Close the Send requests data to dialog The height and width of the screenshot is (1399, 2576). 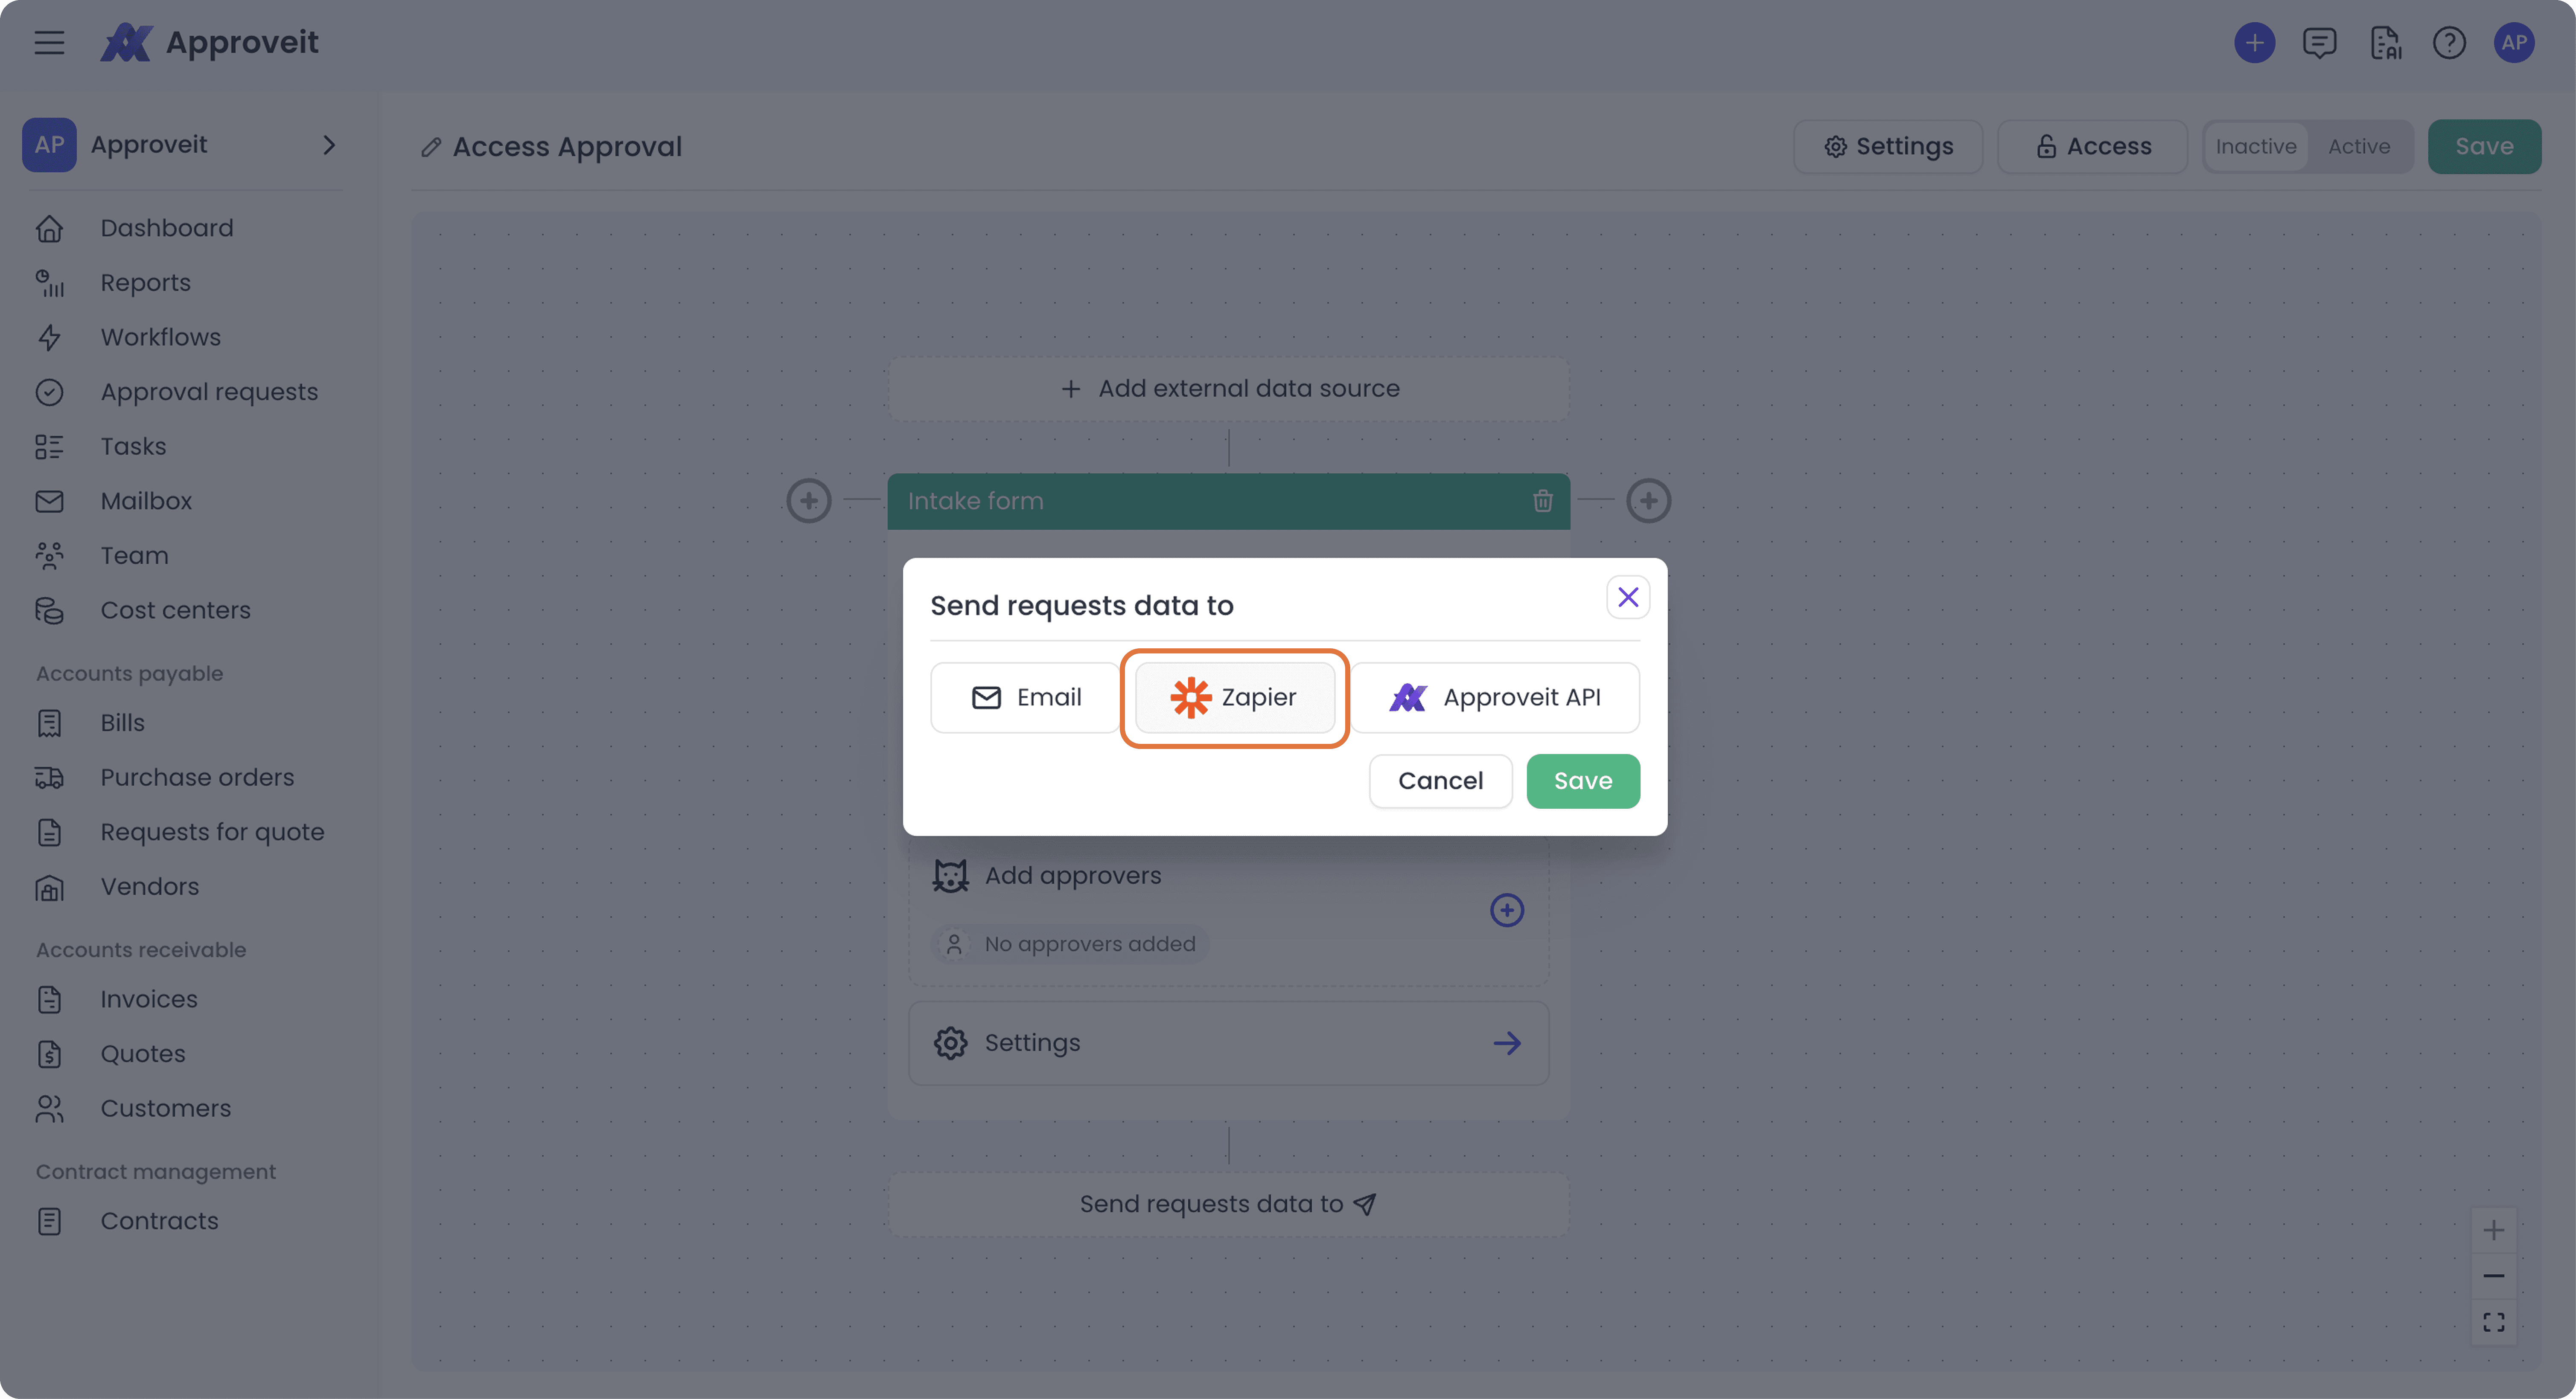tap(1628, 597)
